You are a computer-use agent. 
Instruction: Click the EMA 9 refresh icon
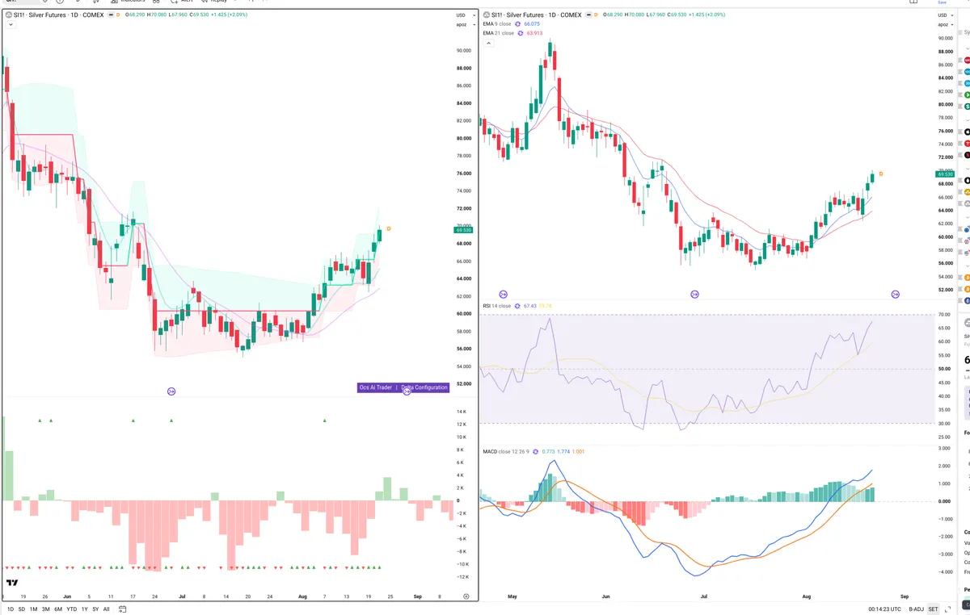click(x=519, y=24)
